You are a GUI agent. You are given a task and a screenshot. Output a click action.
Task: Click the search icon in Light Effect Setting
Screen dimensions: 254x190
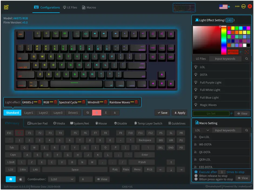247,58
